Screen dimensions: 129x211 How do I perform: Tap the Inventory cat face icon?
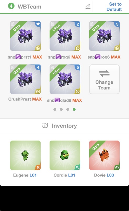tap(45, 126)
